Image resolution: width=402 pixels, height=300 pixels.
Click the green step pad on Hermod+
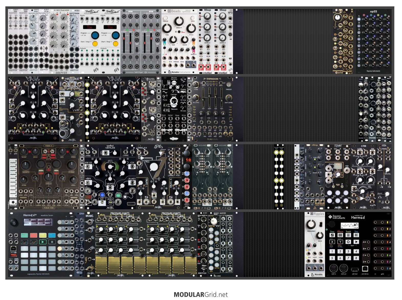[x=24, y=235]
